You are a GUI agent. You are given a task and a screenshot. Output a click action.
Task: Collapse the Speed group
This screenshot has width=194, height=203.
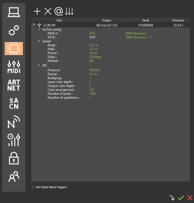[39, 41]
